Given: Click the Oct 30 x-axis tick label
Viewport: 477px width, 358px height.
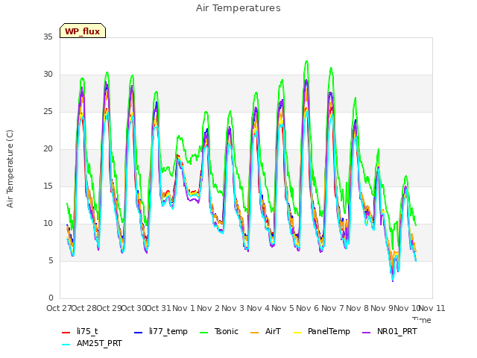Looking at the screenshot, I should (x=133, y=308).
